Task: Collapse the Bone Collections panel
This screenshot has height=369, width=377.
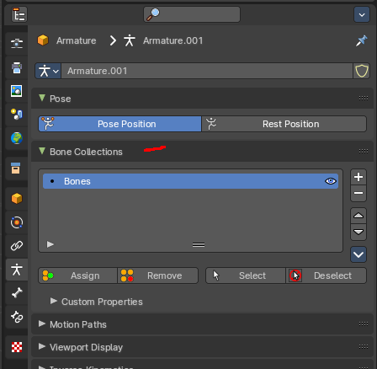Action: coord(42,151)
